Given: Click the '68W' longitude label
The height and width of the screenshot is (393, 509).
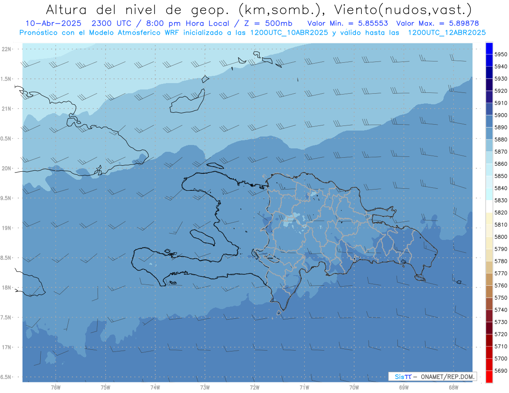Looking at the screenshot, I should (x=453, y=387).
